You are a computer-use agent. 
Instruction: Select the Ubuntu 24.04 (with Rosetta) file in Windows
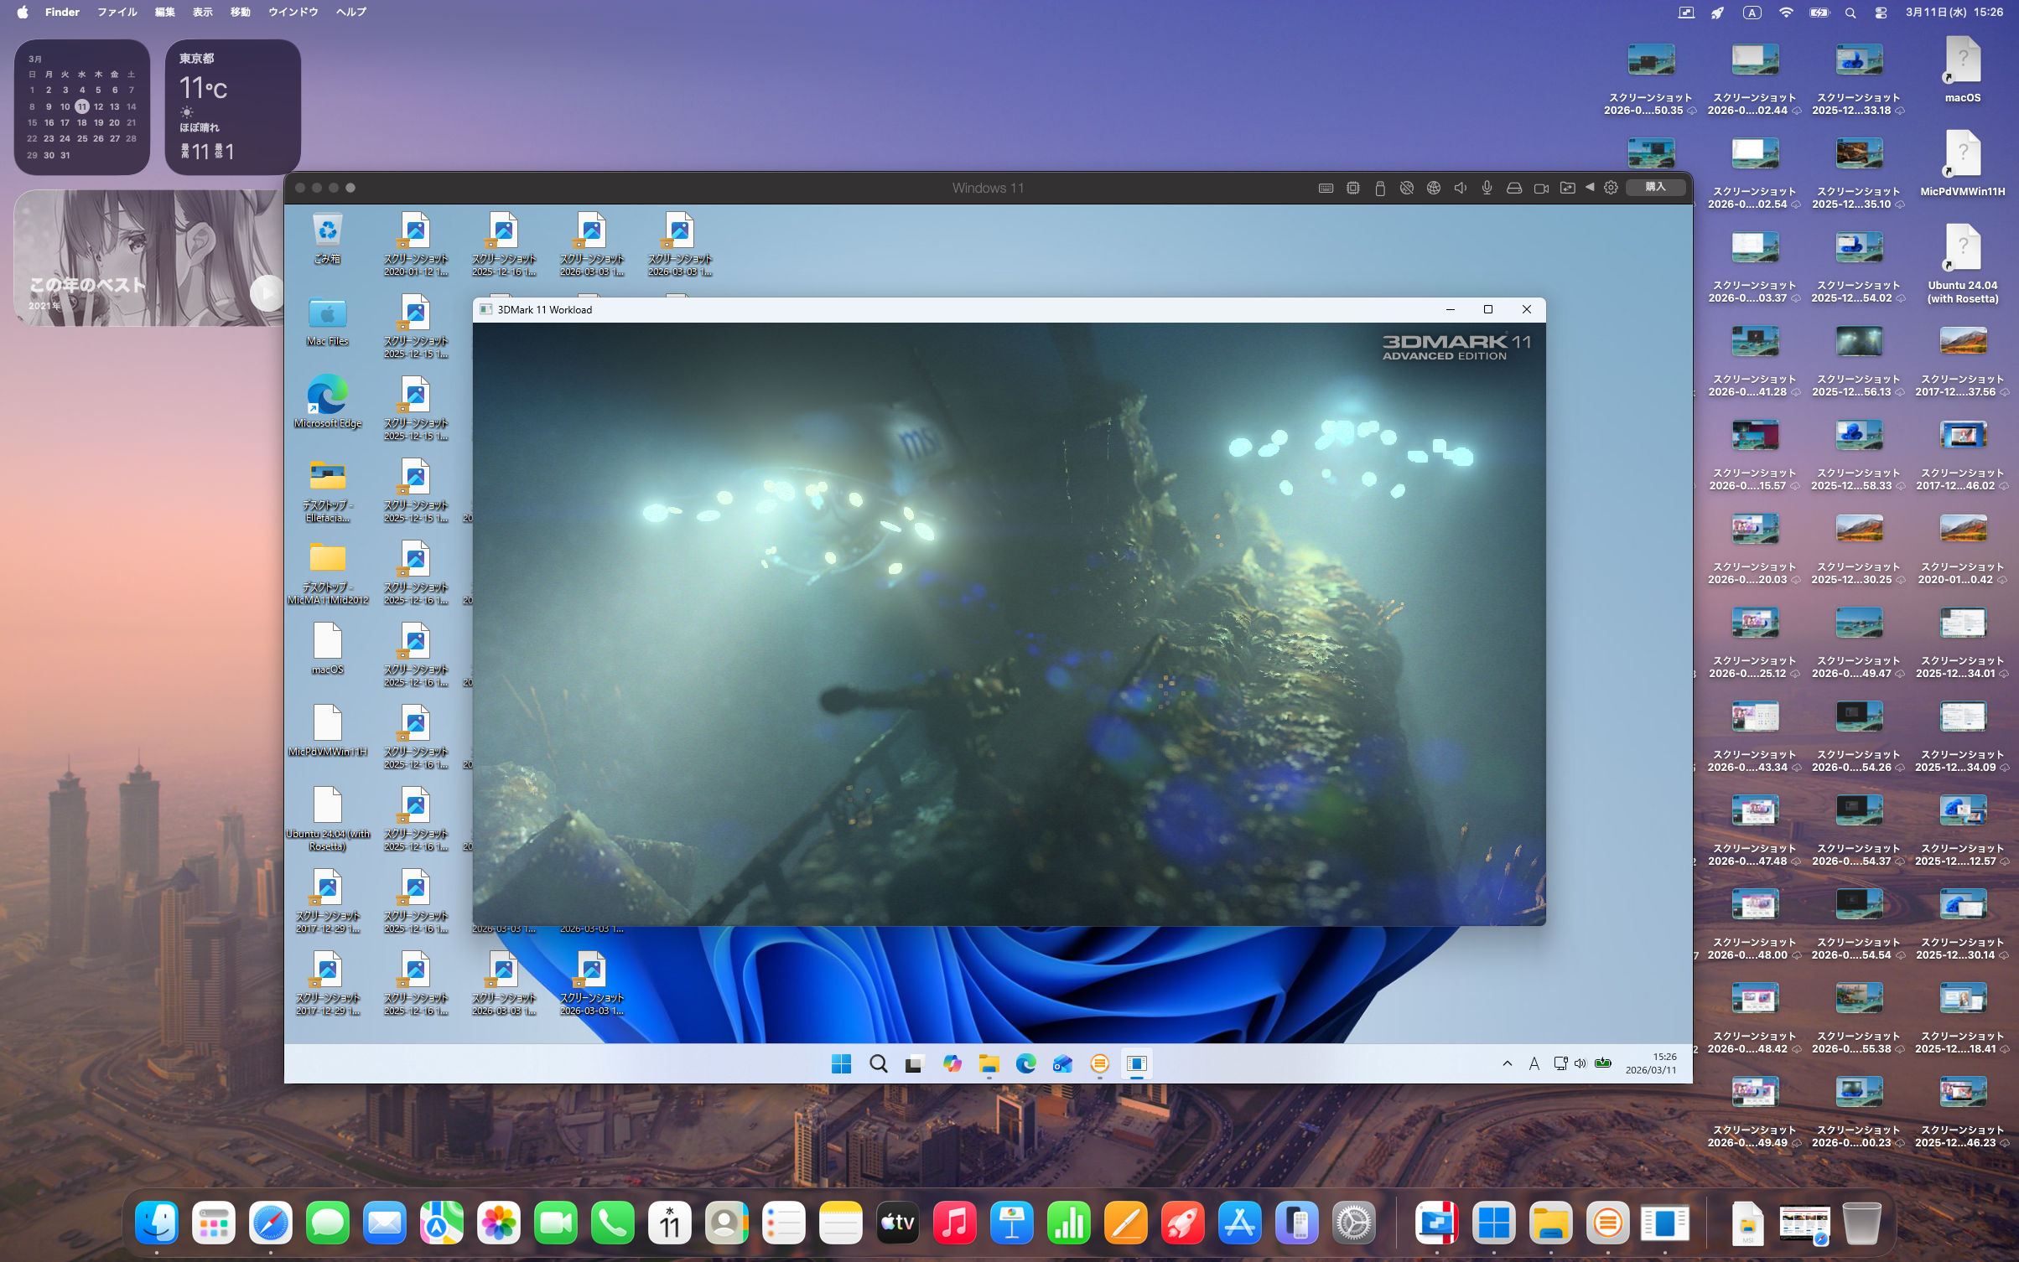coord(327,819)
